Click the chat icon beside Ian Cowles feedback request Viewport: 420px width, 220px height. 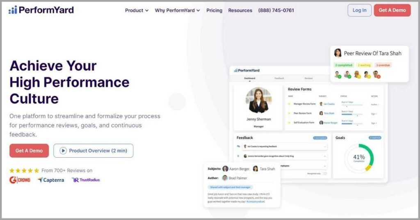[x=238, y=146]
